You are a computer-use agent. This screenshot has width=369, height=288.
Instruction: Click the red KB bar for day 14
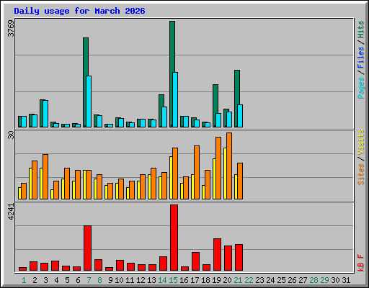click(163, 264)
